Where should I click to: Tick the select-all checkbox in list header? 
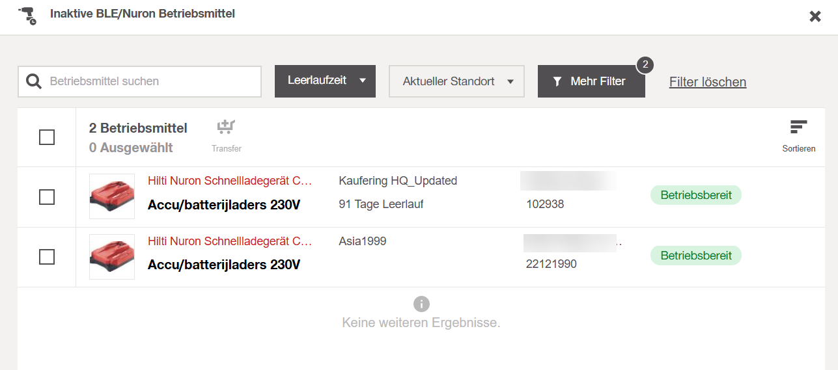47,137
